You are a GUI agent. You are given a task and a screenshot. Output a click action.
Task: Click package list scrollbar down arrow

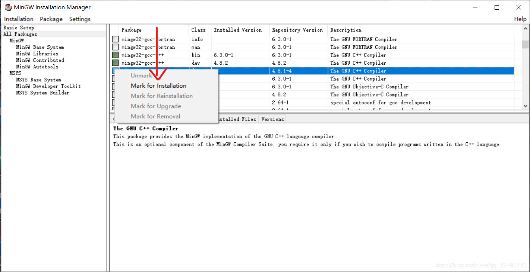coord(526,106)
